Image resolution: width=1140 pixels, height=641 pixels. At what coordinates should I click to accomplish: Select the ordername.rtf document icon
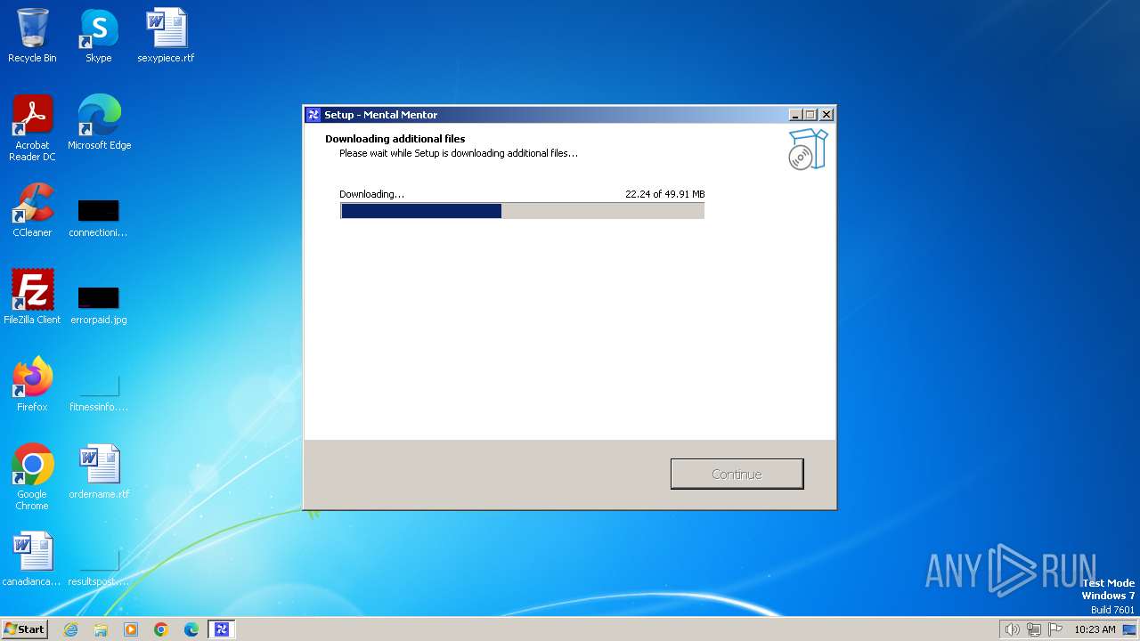[x=99, y=472]
